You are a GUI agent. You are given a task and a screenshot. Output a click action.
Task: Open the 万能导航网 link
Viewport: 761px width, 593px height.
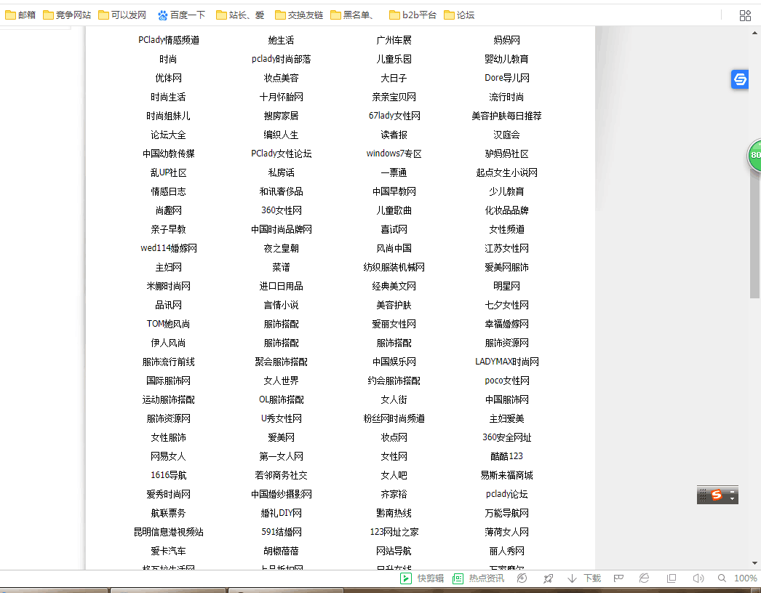(x=506, y=514)
